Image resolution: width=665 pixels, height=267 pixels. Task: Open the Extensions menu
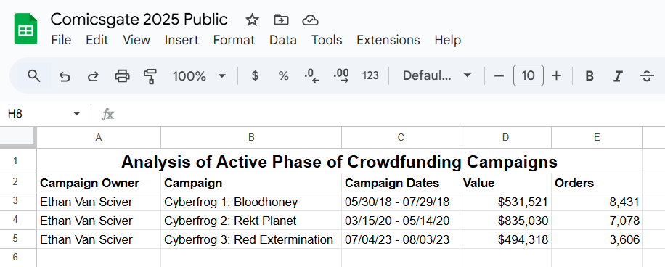pos(388,40)
